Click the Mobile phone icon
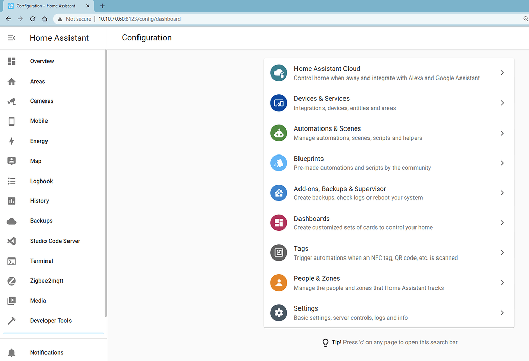Viewport: 529px width, 361px height. click(11, 121)
